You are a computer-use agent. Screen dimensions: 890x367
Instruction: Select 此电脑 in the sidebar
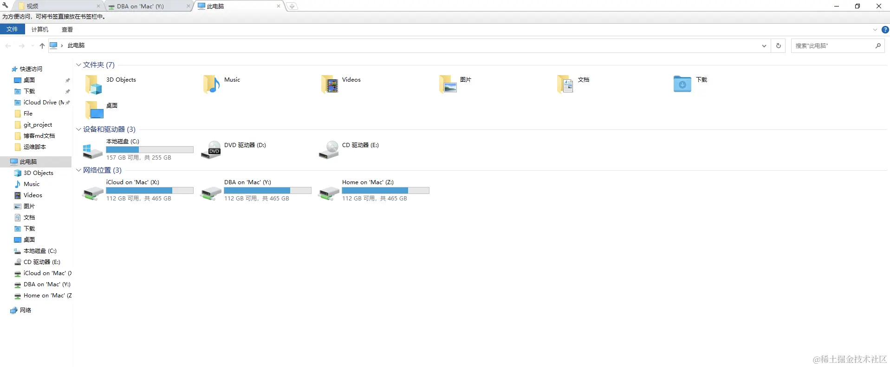coord(36,161)
